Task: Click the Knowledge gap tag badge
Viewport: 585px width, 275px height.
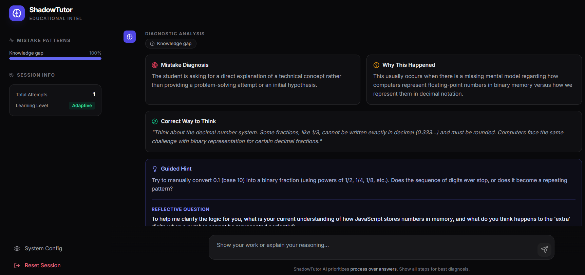Action: 171,44
